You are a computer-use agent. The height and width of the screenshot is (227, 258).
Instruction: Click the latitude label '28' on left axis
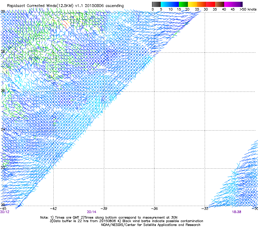click(x=3, y=51)
